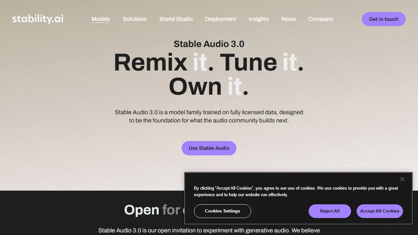This screenshot has width=418, height=235.
Task: Click the 'Own it.' headline line
Action: click(209, 87)
